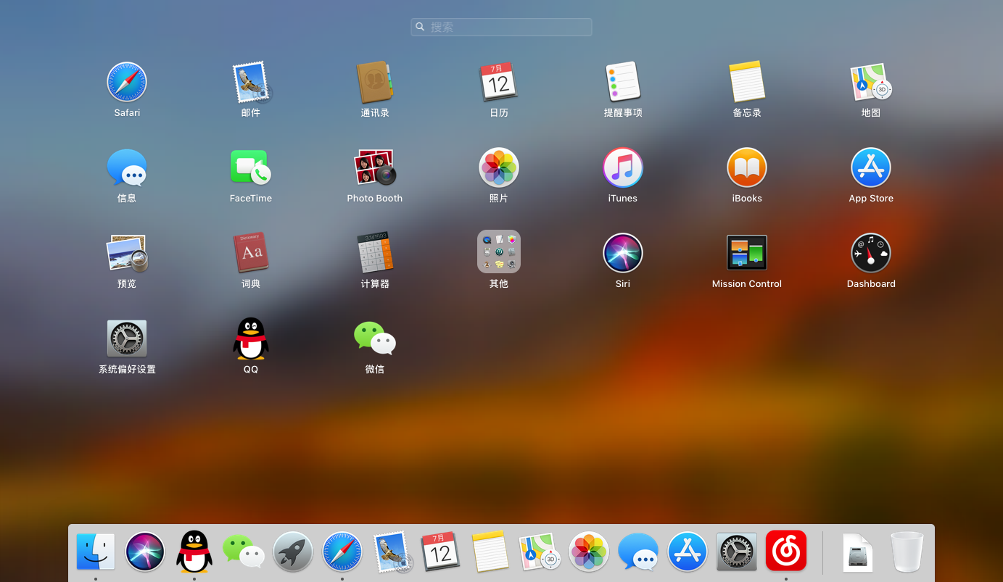The image size is (1003, 582).
Task: Open the Photos icon in the Dock
Action: (x=589, y=552)
